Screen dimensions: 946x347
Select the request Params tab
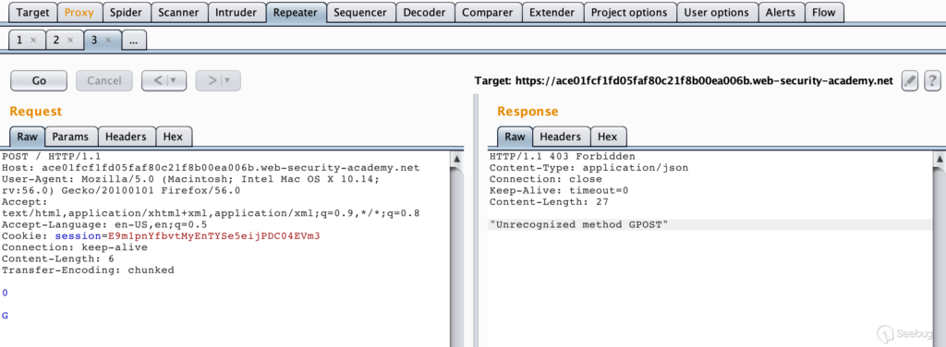click(x=71, y=137)
